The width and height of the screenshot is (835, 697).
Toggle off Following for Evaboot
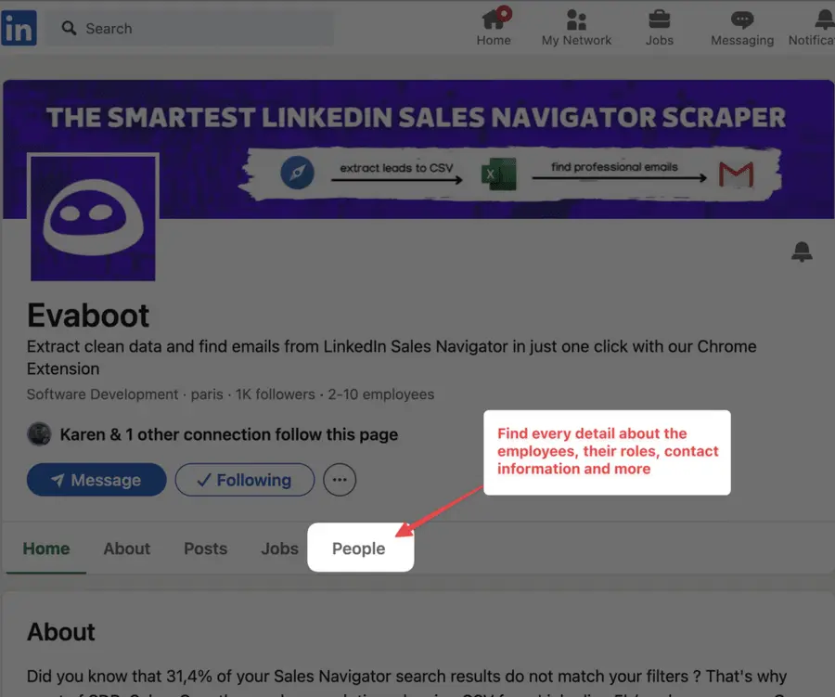coord(244,480)
